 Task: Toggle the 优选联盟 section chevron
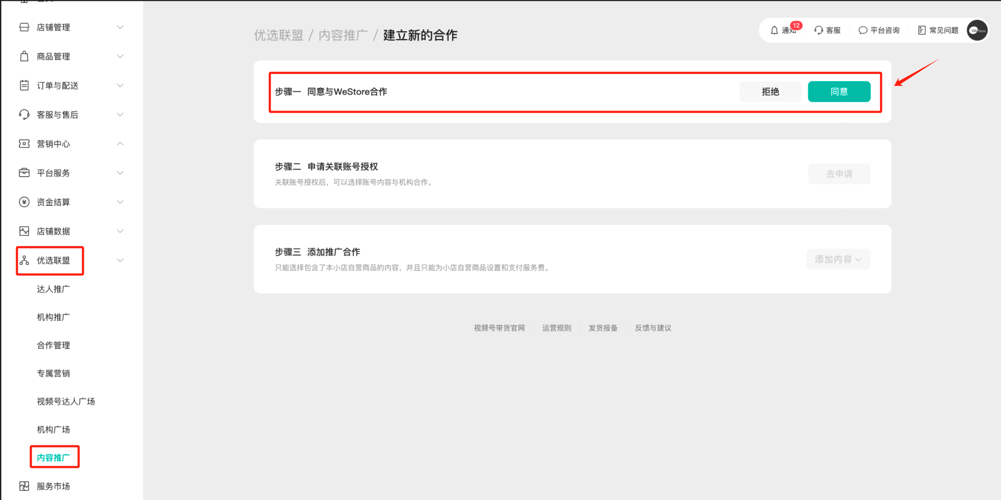(120, 260)
